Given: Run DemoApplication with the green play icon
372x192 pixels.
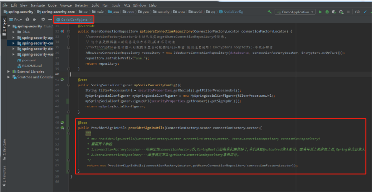Looking at the screenshot, I should click(x=320, y=11).
